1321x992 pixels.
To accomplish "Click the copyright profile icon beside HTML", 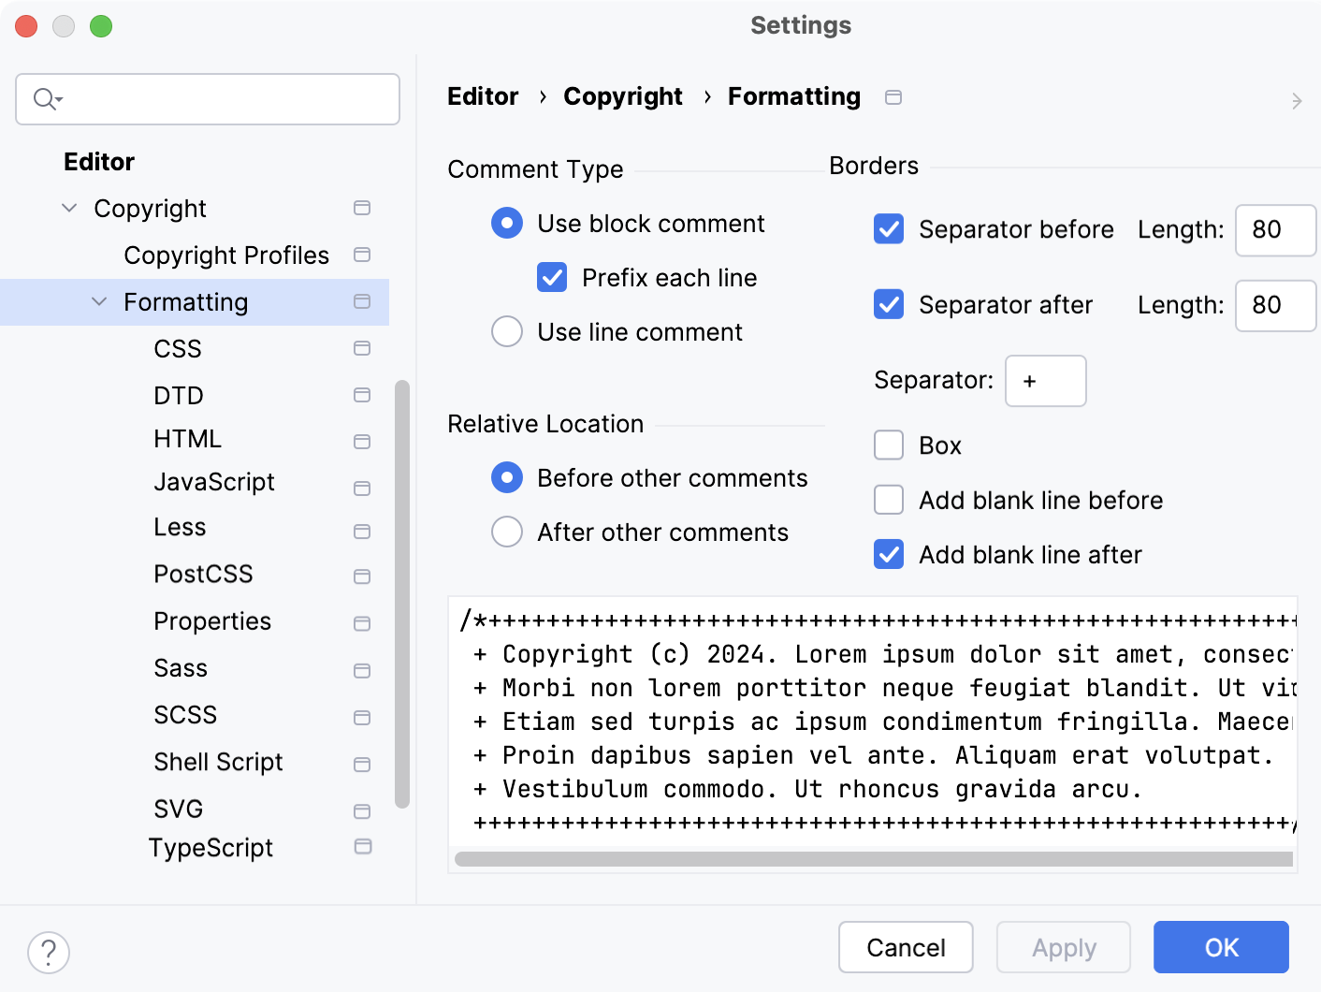I will (362, 440).
